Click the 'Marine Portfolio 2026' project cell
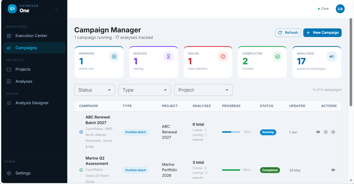354x184 pixels. point(169,170)
